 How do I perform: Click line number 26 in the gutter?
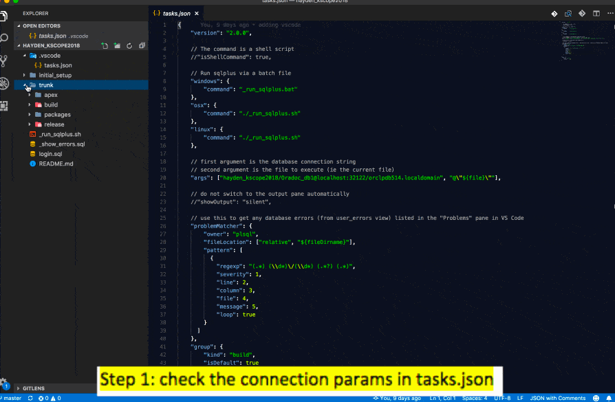(163, 226)
